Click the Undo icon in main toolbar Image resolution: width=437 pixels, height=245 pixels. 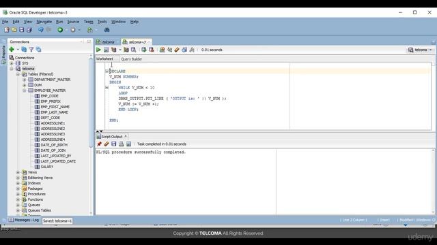[x=41, y=30]
